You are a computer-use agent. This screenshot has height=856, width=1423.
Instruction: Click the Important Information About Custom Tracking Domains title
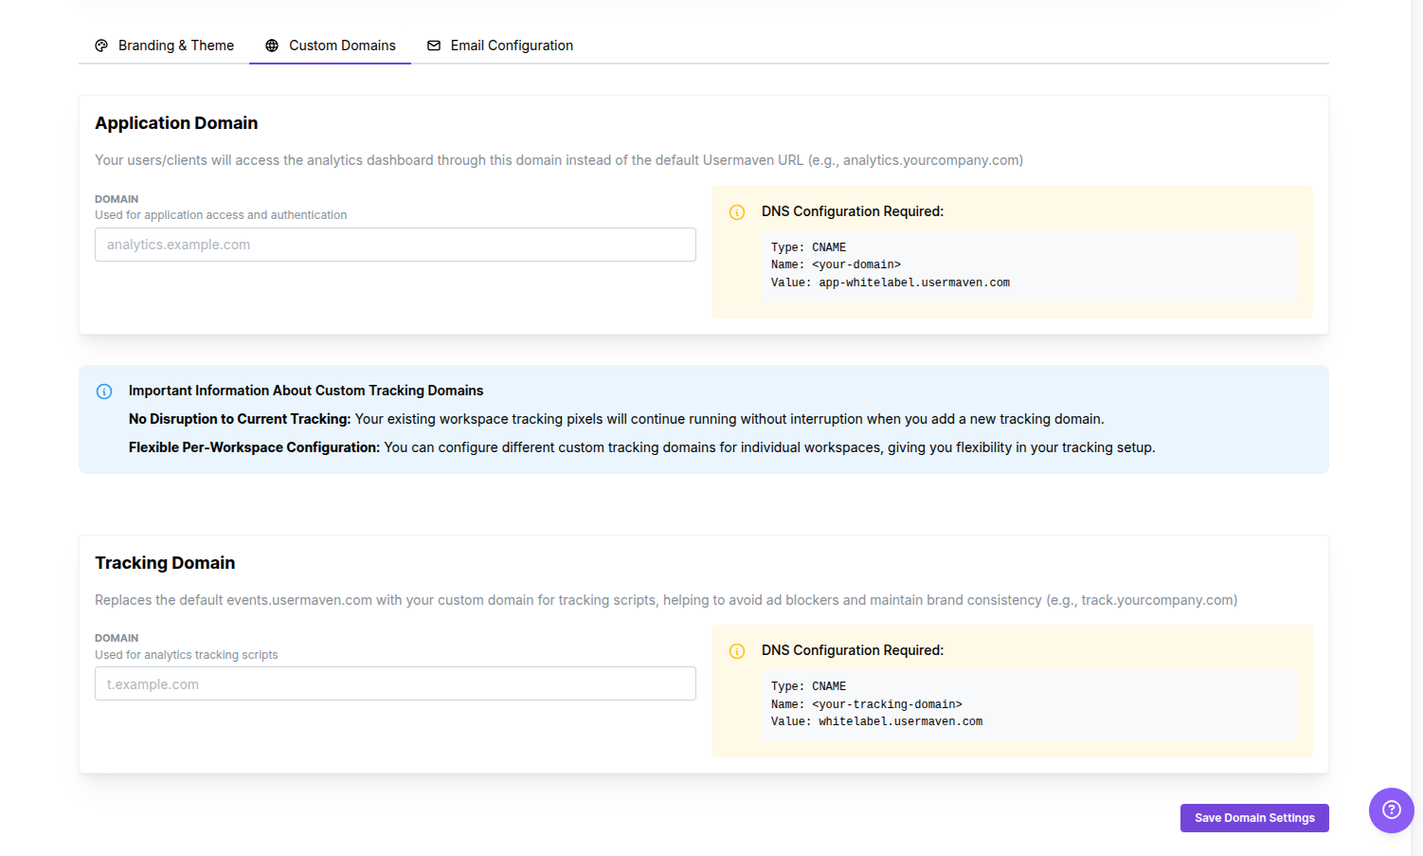(306, 391)
